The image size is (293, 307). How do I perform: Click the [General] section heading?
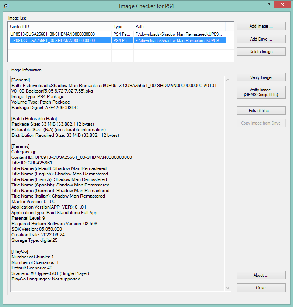pyautogui.click(x=21, y=80)
